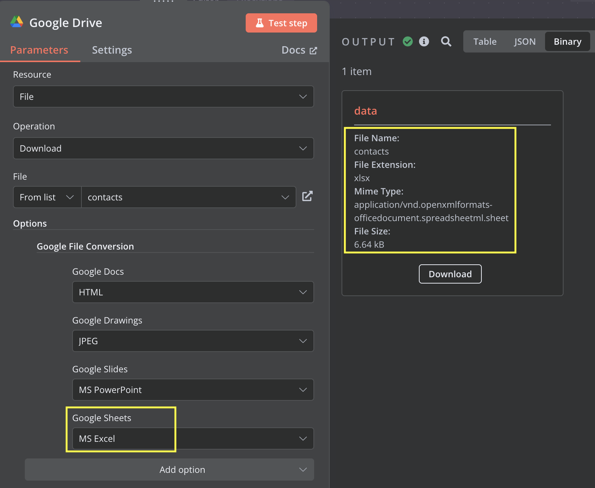Image resolution: width=595 pixels, height=488 pixels.
Task: Select the Parameters tab
Action: point(40,50)
